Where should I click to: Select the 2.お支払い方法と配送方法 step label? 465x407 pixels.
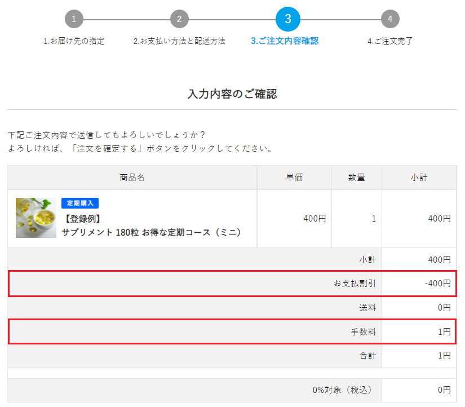pyautogui.click(x=179, y=41)
